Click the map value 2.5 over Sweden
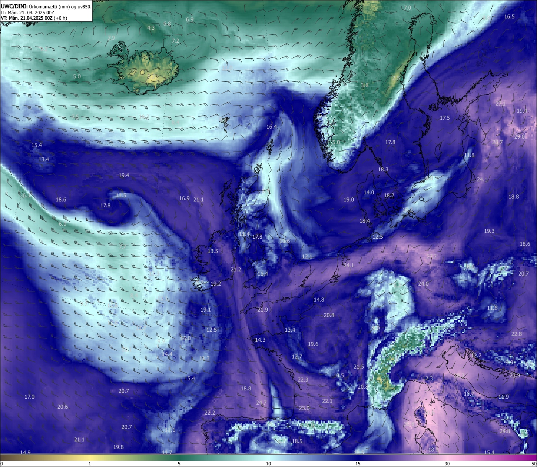Viewport: 537px width, 467px height. (x=396, y=78)
